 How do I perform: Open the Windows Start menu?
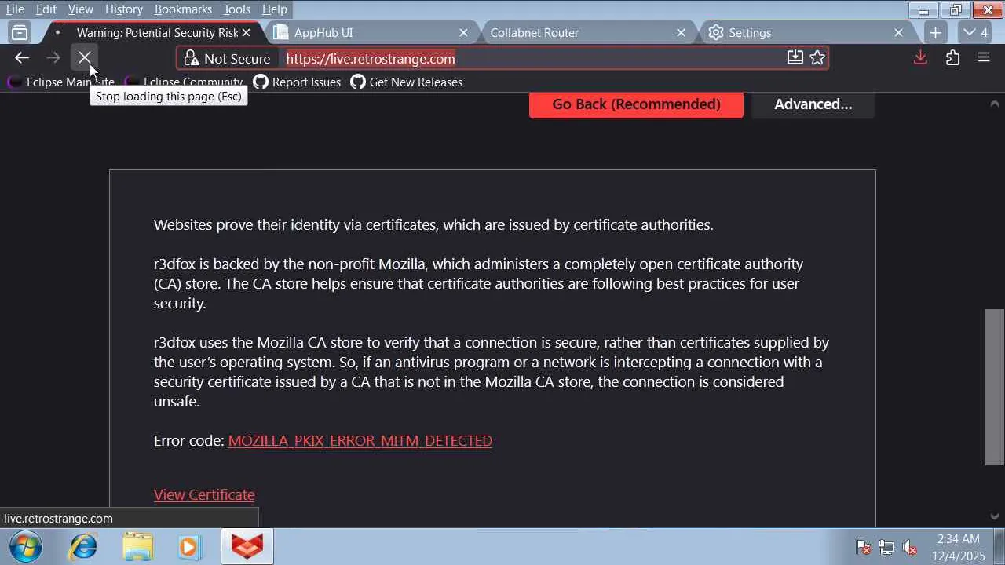click(25, 546)
